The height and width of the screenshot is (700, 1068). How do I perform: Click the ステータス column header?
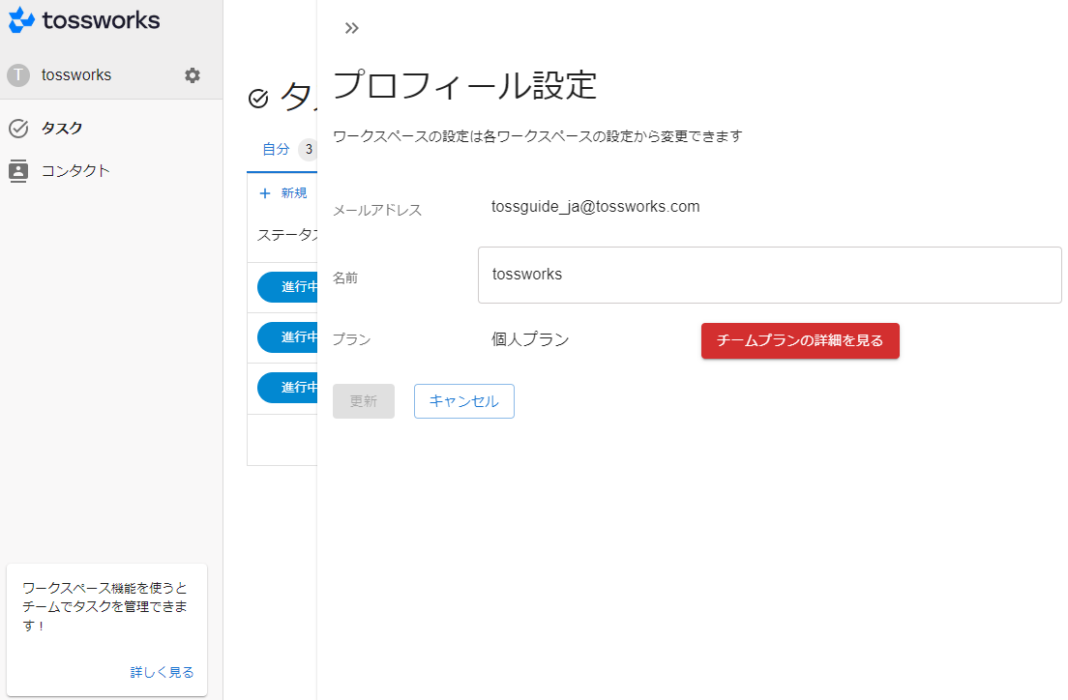point(287,235)
